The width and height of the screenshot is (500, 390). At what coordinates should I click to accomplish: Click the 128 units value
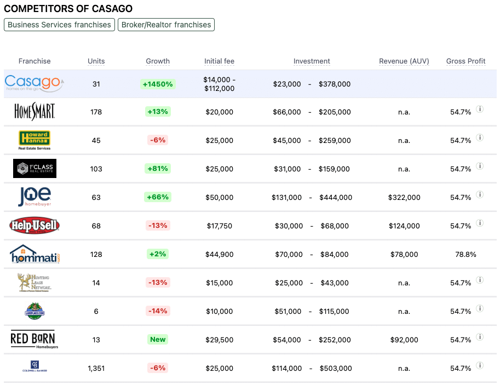click(96, 254)
